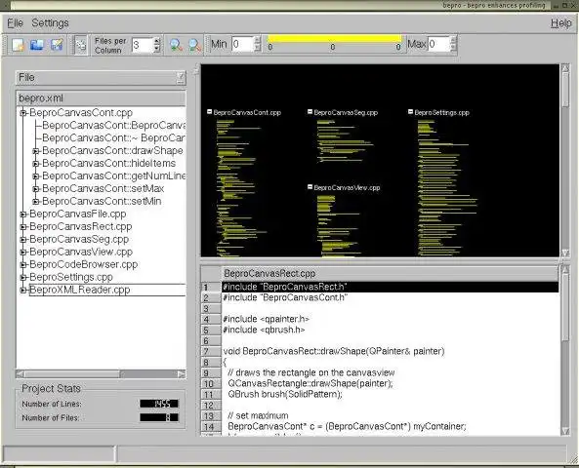Click the Open folder toolbar icon
Viewport: 579px width, 468px height.
(x=37, y=45)
